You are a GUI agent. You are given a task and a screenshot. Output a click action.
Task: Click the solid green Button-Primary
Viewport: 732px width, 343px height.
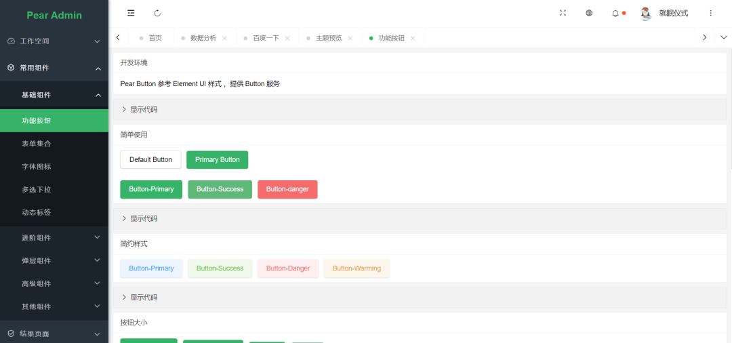click(151, 190)
